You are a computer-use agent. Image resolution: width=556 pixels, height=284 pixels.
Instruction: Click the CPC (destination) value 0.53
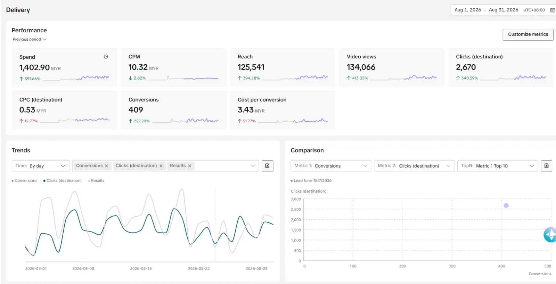(27, 110)
